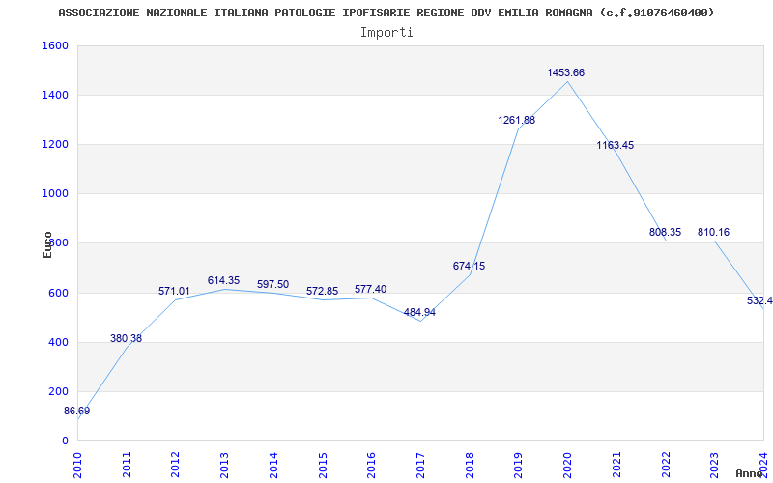Image resolution: width=773 pixels, height=483 pixels.
Task: Click the 2011 x-axis year label
Action: coord(127,465)
